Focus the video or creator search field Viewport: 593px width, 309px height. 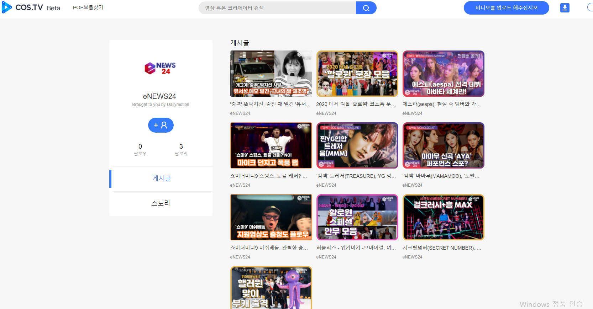277,8
